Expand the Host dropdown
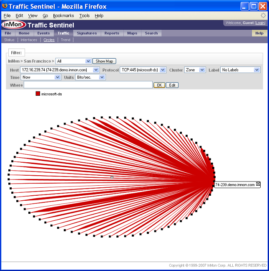Image resolution: width=269 pixels, height=271 pixels. [60, 70]
